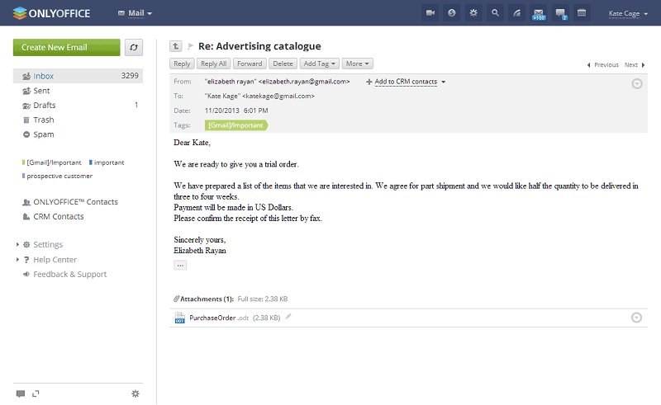Show quoted text with the ellipsis button
Screen dimensions: 661x405
coord(180,265)
